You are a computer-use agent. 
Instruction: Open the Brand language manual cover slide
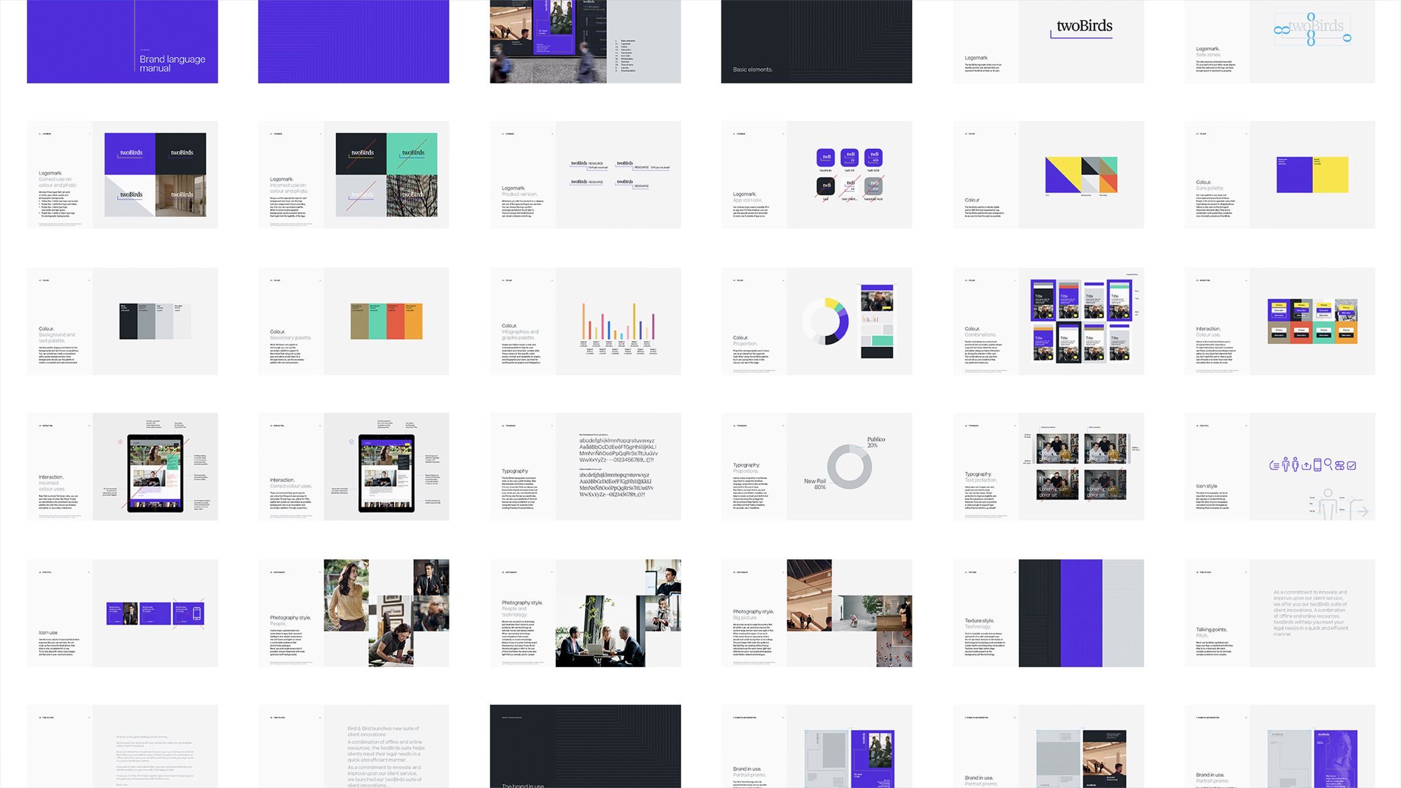pyautogui.click(x=122, y=41)
